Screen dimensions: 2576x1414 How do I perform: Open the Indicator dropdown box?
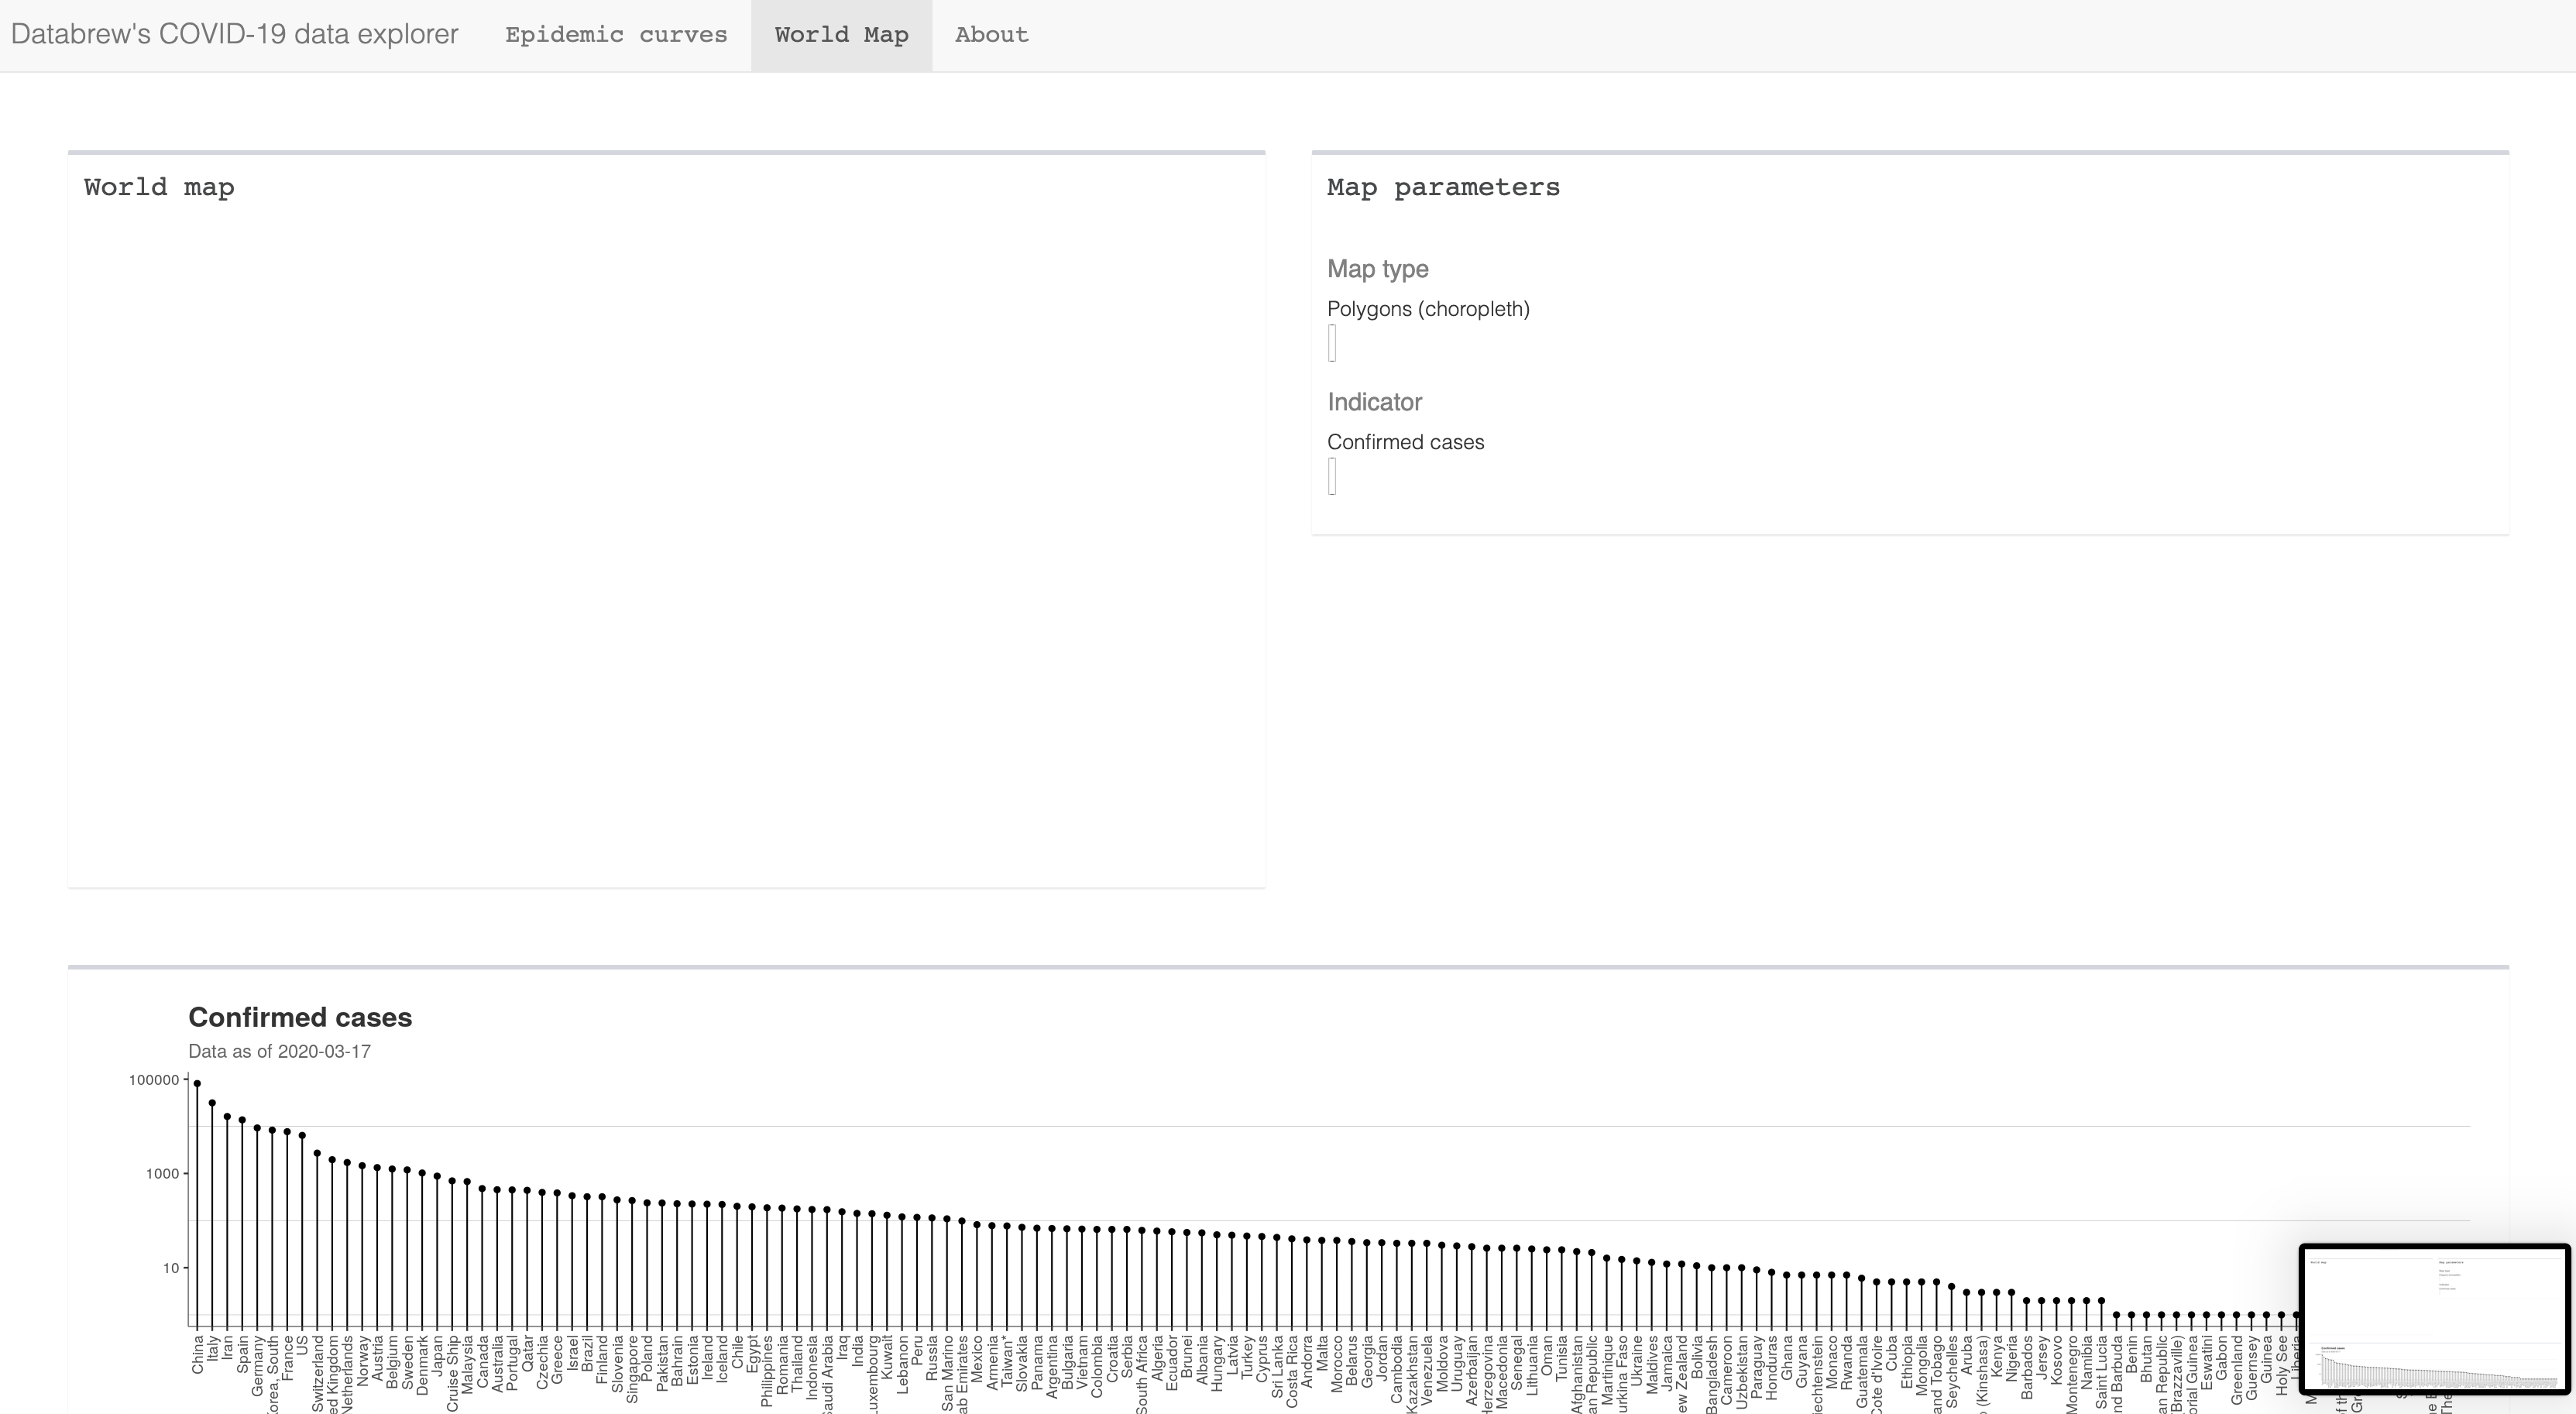point(1332,476)
